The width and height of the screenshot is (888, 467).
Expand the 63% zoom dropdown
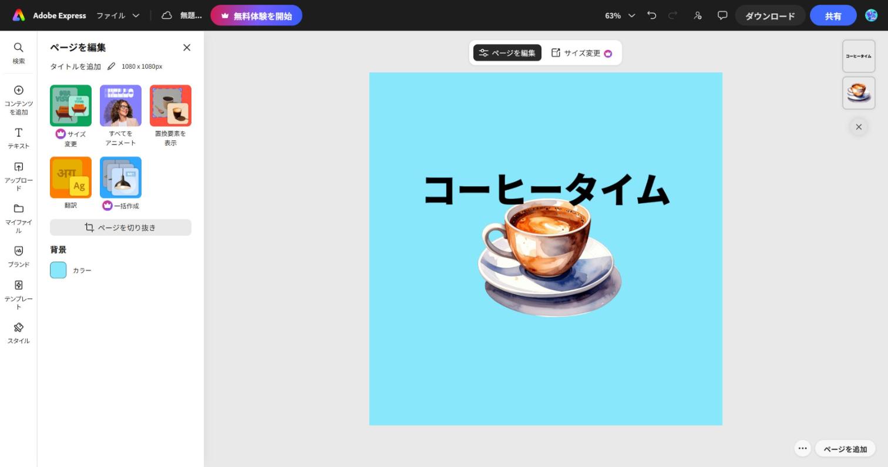pyautogui.click(x=620, y=15)
